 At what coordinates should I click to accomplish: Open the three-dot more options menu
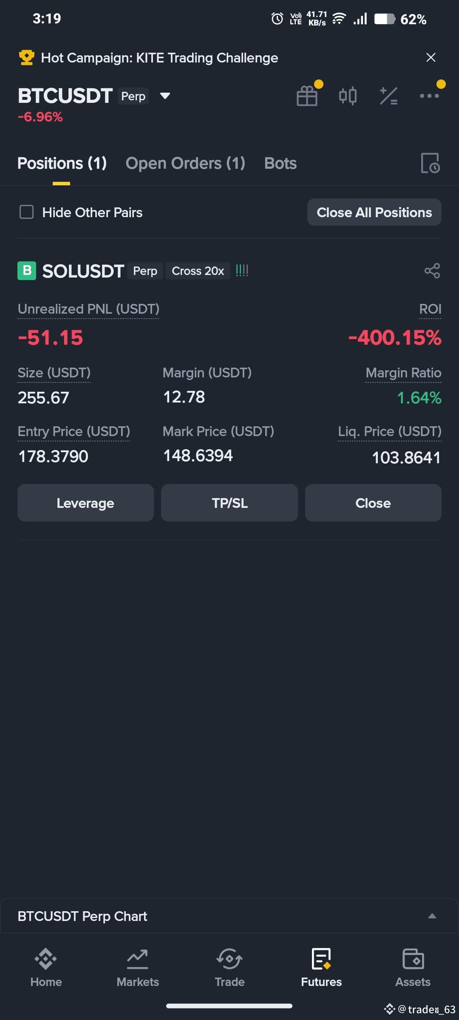(x=429, y=96)
